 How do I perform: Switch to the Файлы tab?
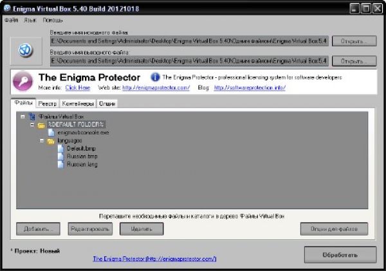(23, 103)
